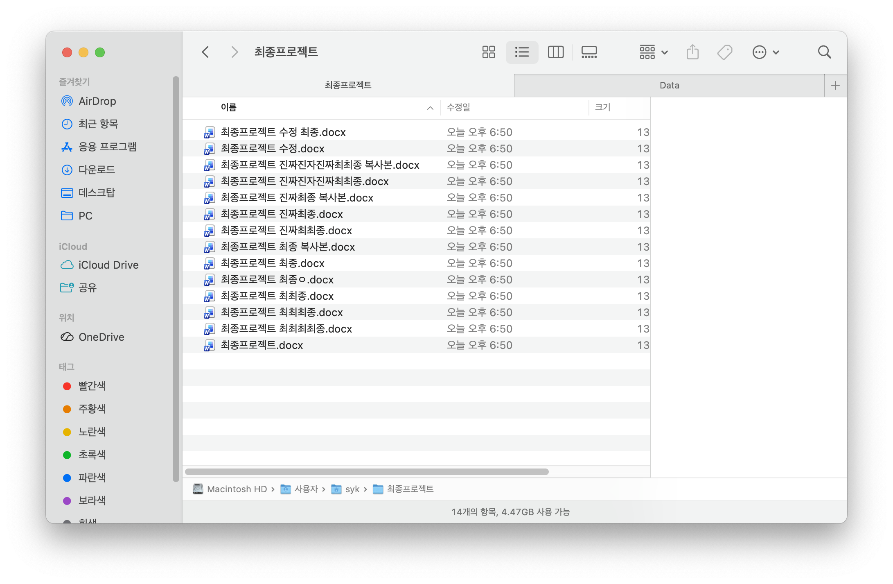
Task: Click syk folder in path bar
Action: (x=352, y=489)
